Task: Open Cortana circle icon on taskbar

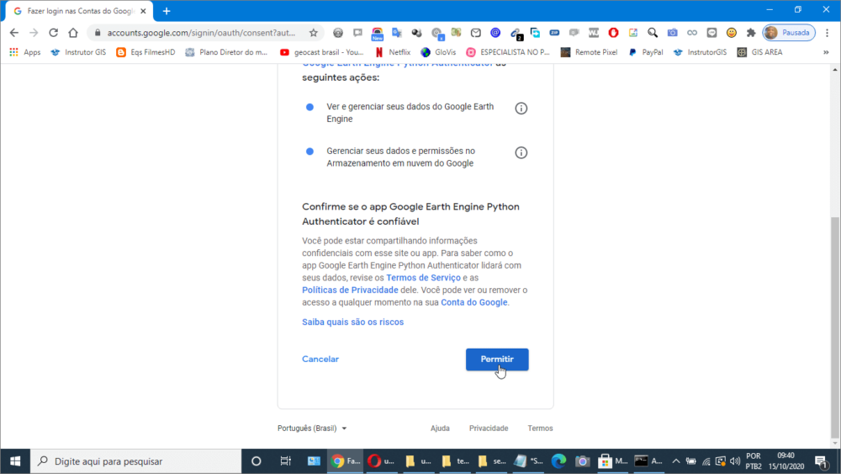Action: pyautogui.click(x=257, y=461)
